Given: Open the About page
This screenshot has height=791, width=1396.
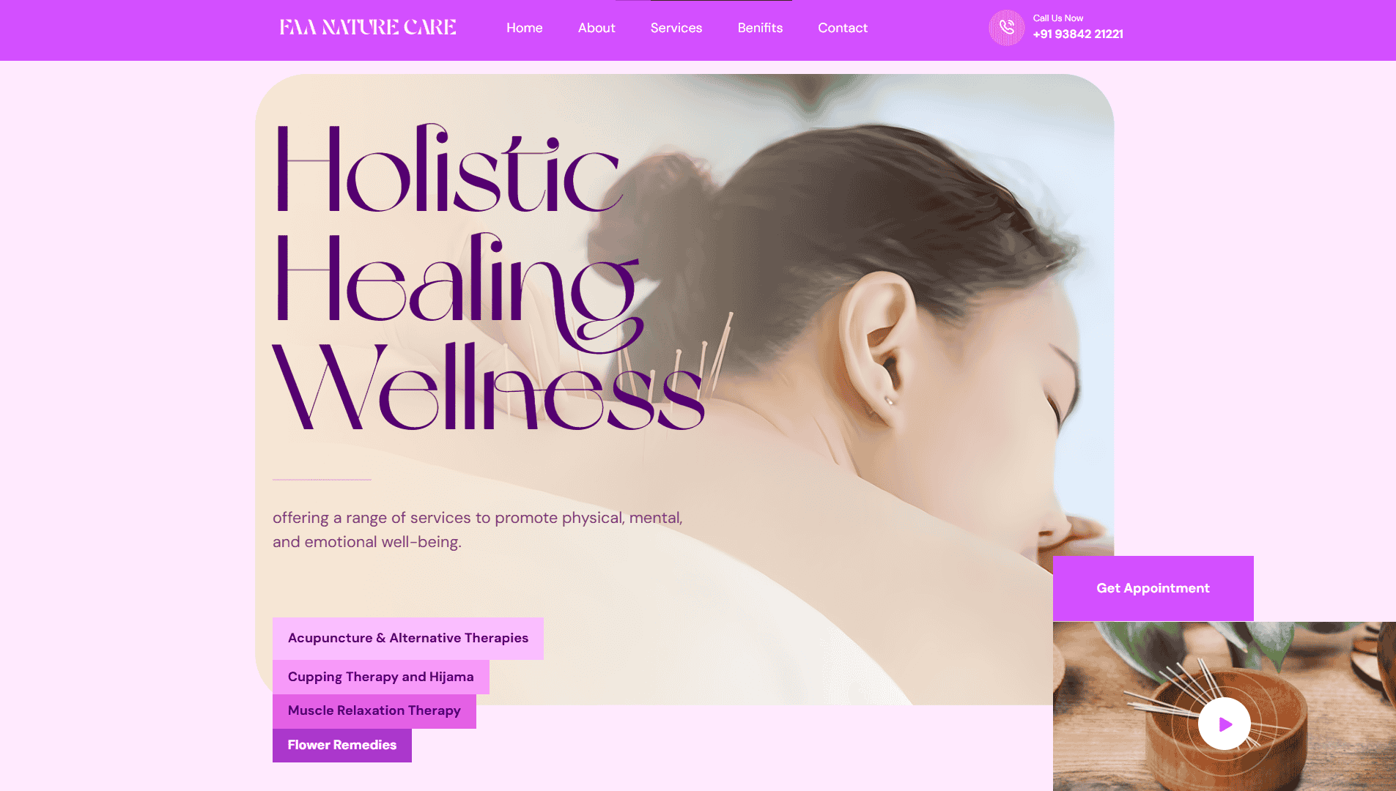Looking at the screenshot, I should [x=597, y=28].
